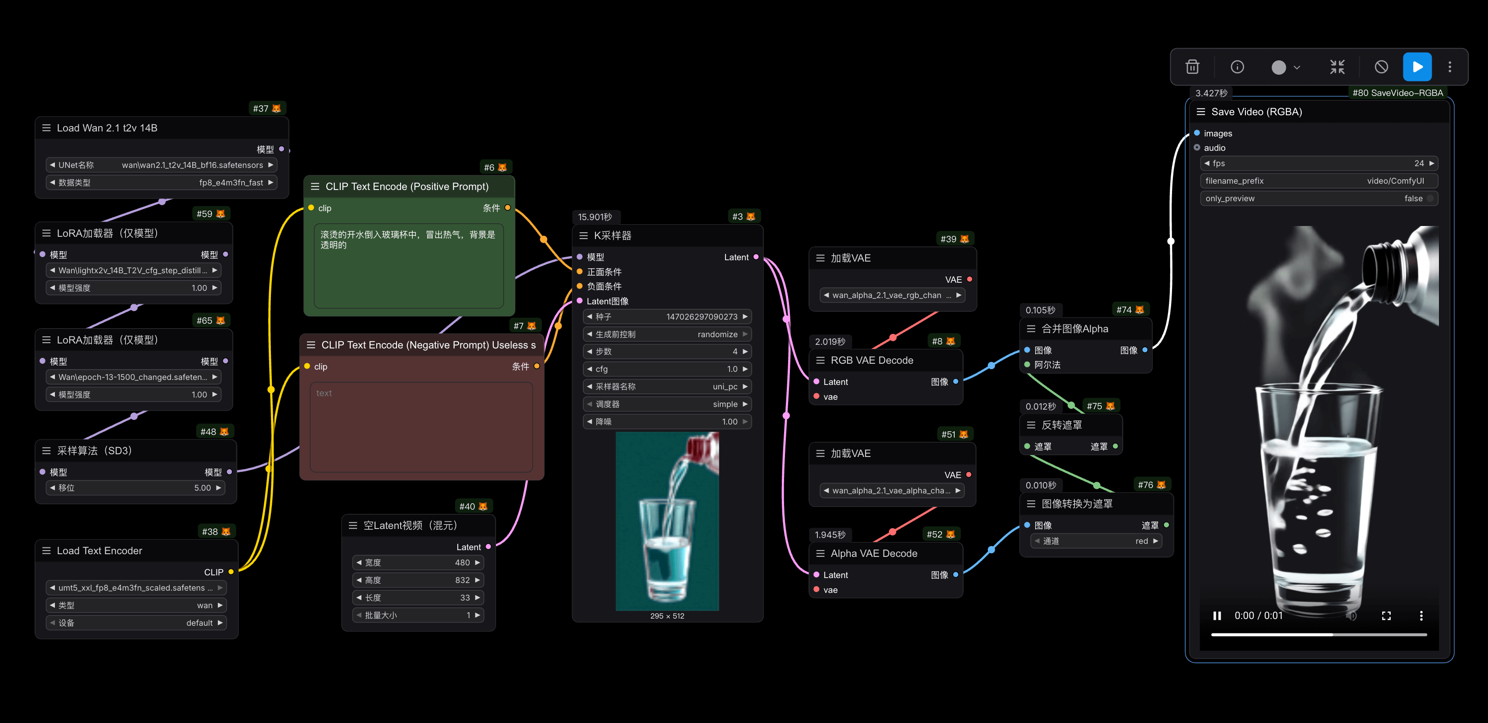Edit the positive prompt text area

(409, 267)
